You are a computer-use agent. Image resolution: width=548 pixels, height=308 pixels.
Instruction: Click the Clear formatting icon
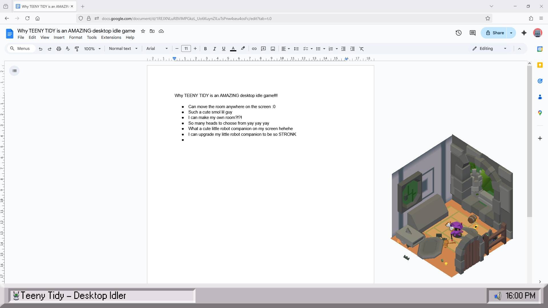(x=361, y=48)
